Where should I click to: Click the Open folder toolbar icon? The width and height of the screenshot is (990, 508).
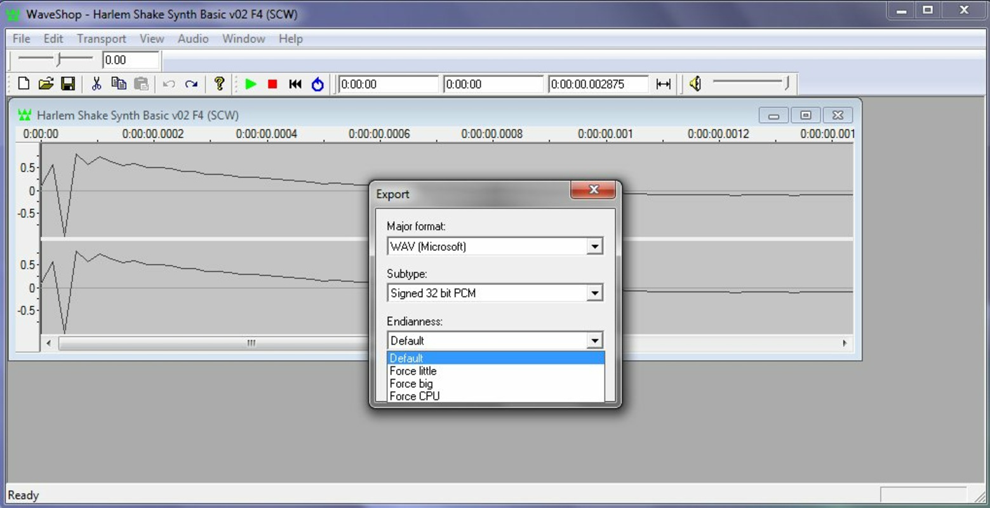coord(46,84)
